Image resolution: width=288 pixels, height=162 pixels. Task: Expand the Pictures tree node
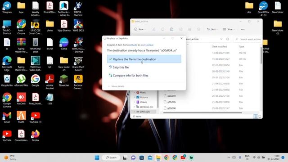[134, 97]
